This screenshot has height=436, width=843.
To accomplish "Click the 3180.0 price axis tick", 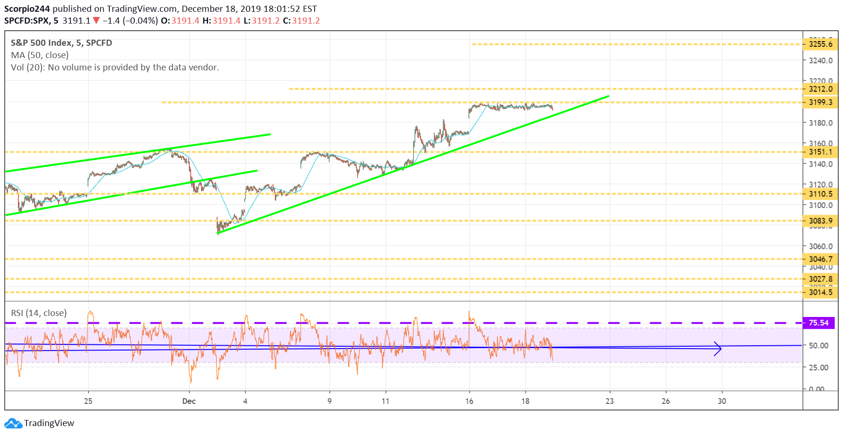I will (821, 123).
